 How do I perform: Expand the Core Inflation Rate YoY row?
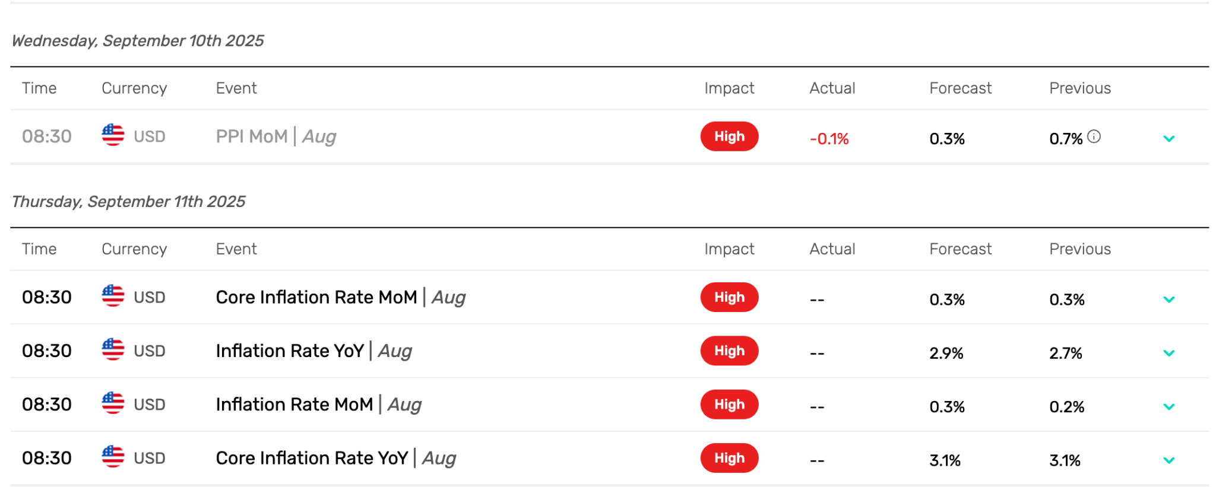(1168, 460)
